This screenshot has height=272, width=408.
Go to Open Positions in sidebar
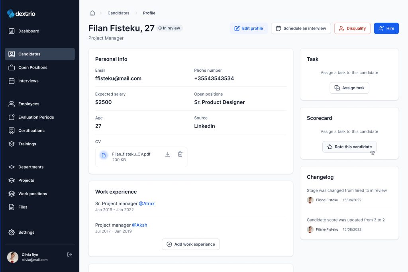(33, 67)
